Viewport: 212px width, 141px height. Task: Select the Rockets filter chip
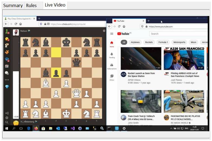coord(149,42)
